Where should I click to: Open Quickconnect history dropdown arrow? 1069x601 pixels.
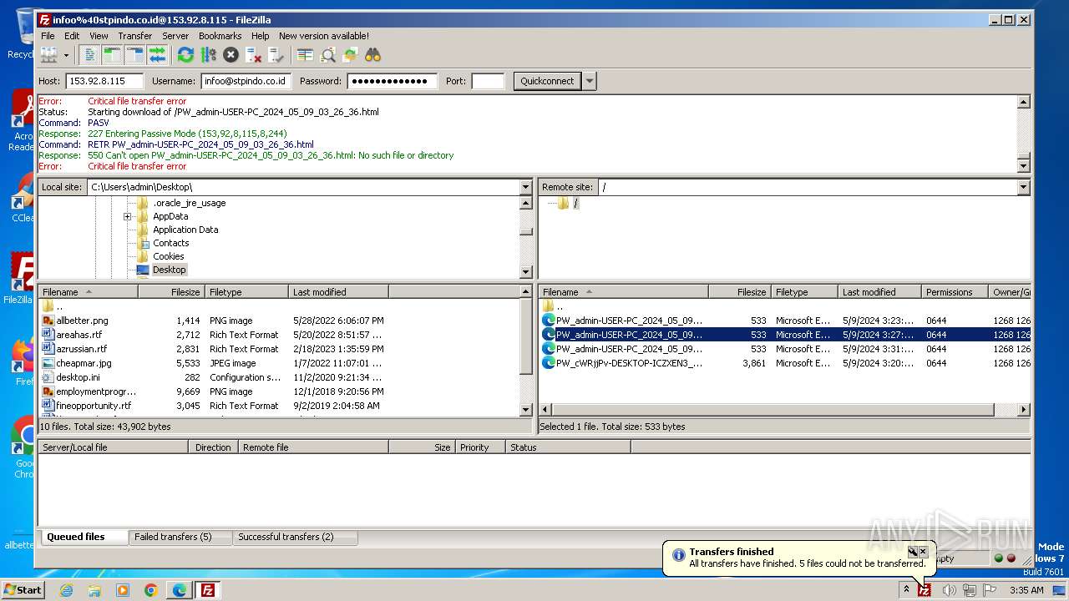tap(590, 81)
